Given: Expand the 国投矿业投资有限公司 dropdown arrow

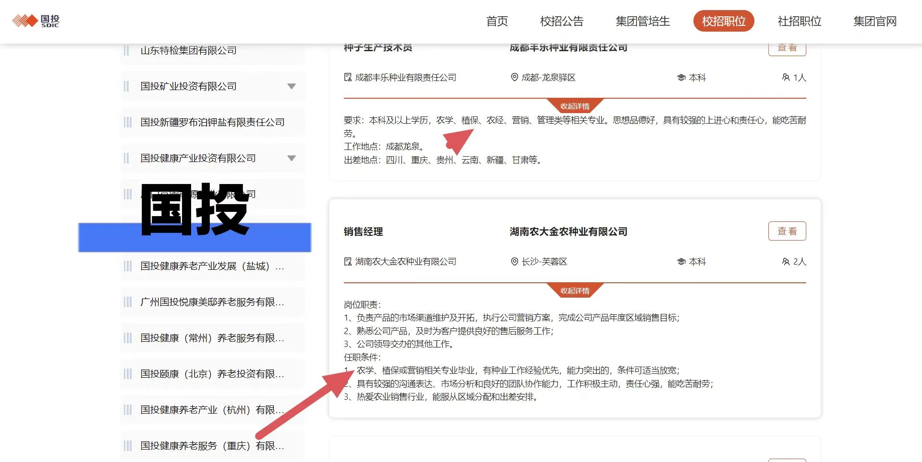Looking at the screenshot, I should 291,86.
